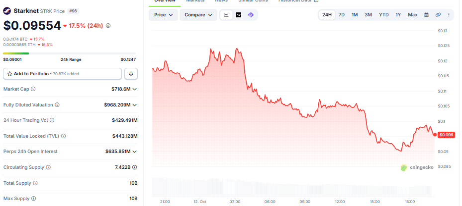The image size is (462, 206).
Task: Click the $718.6M market cap value
Action: (x=121, y=89)
